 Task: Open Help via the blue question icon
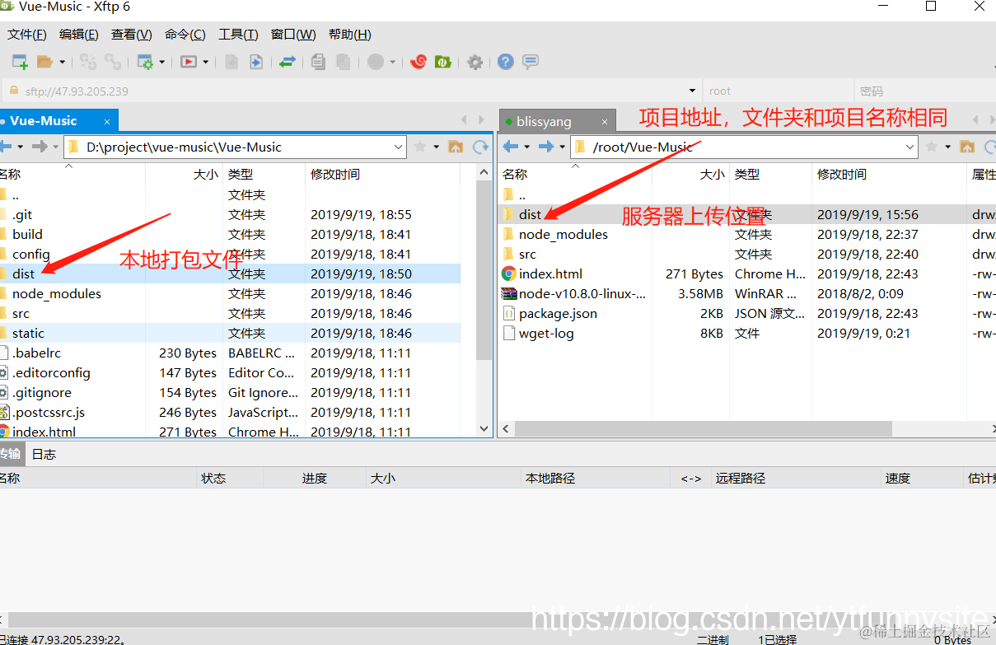506,62
